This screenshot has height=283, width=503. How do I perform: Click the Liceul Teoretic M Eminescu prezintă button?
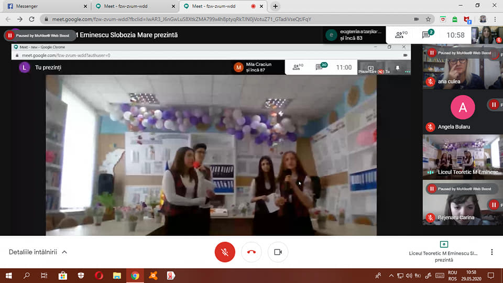(x=444, y=252)
